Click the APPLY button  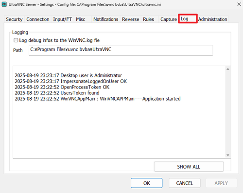coord(221,183)
